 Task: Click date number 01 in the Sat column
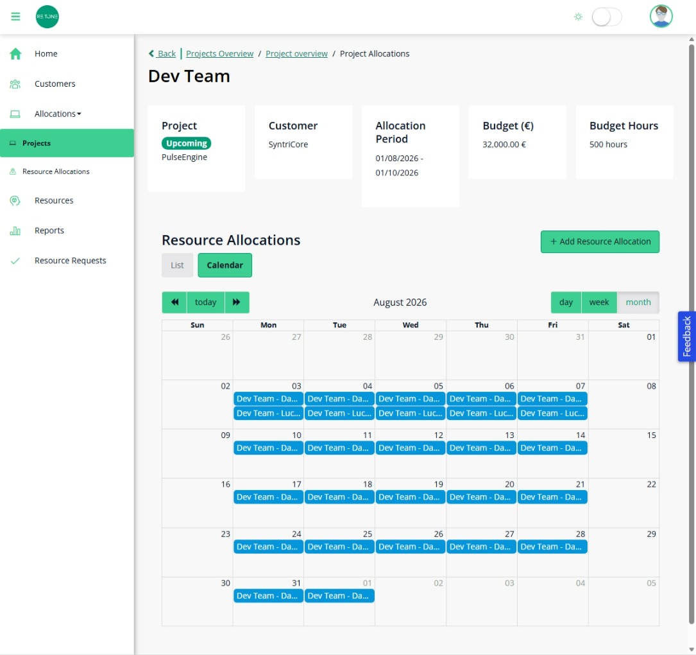650,337
